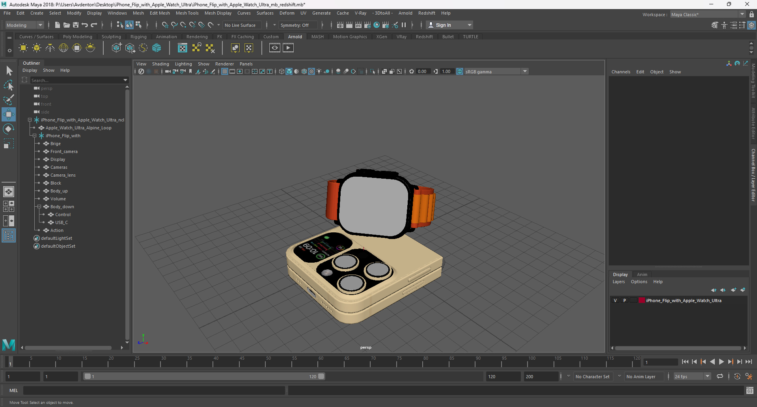
Task: Click the red layer color swatch
Action: click(x=641, y=301)
